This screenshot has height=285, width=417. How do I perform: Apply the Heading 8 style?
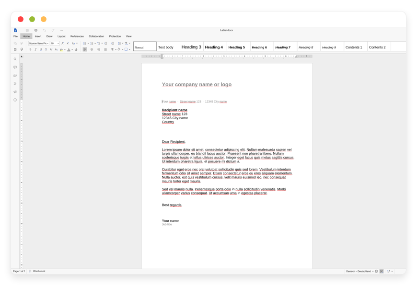309,47
